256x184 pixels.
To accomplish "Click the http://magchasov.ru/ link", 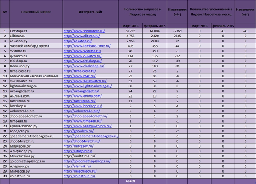I will [x=80, y=171].
